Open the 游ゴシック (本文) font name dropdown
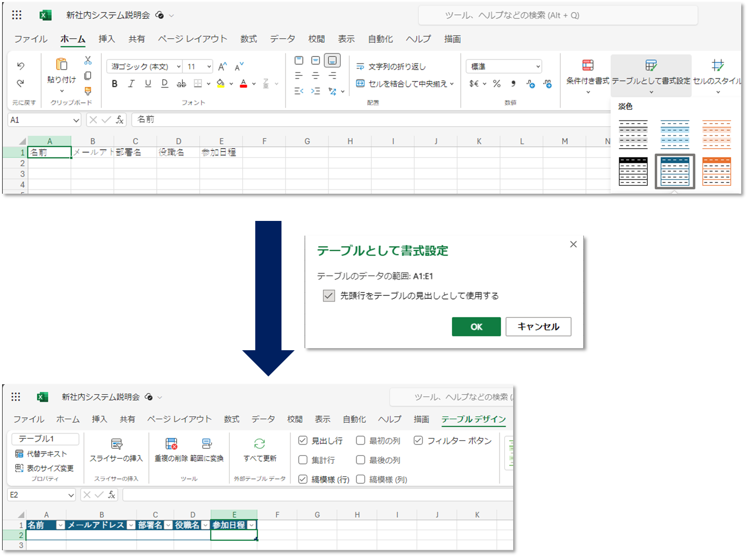This screenshot has height=557, width=748. pyautogui.click(x=178, y=66)
